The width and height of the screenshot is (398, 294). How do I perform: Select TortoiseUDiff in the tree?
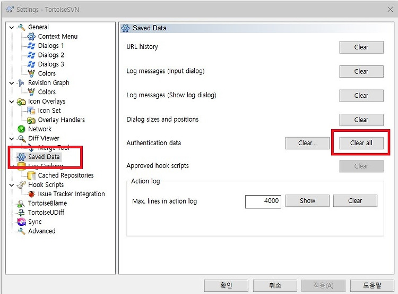(x=46, y=212)
